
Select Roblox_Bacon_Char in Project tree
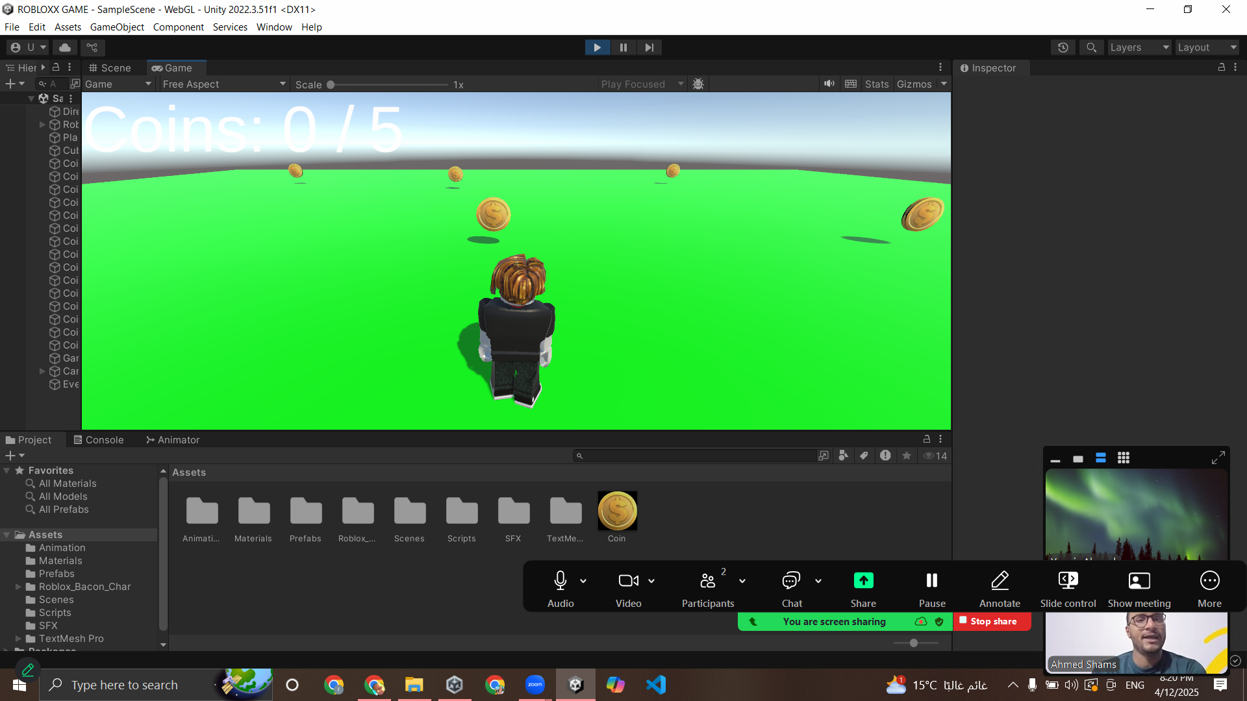84,587
